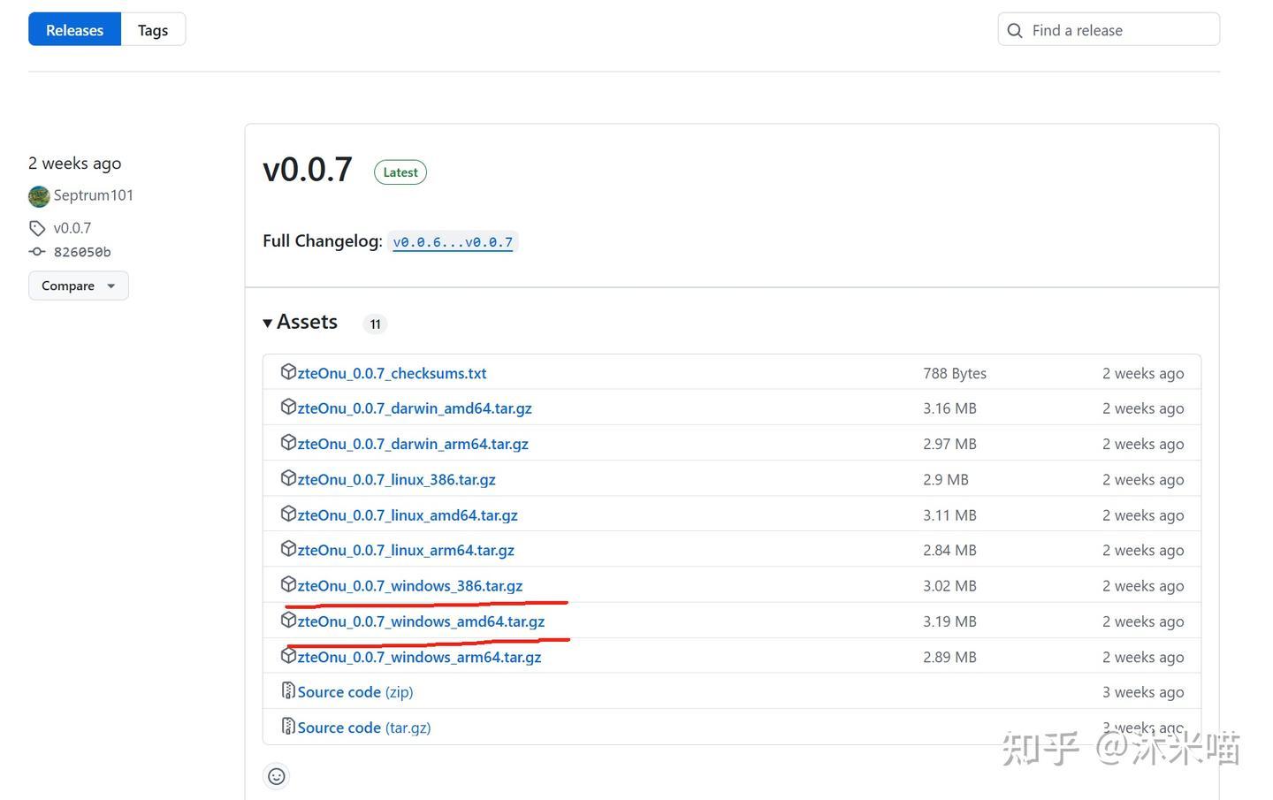The height and width of the screenshot is (800, 1273).
Task: Open the v0.0.7 release title
Action: 308,169
